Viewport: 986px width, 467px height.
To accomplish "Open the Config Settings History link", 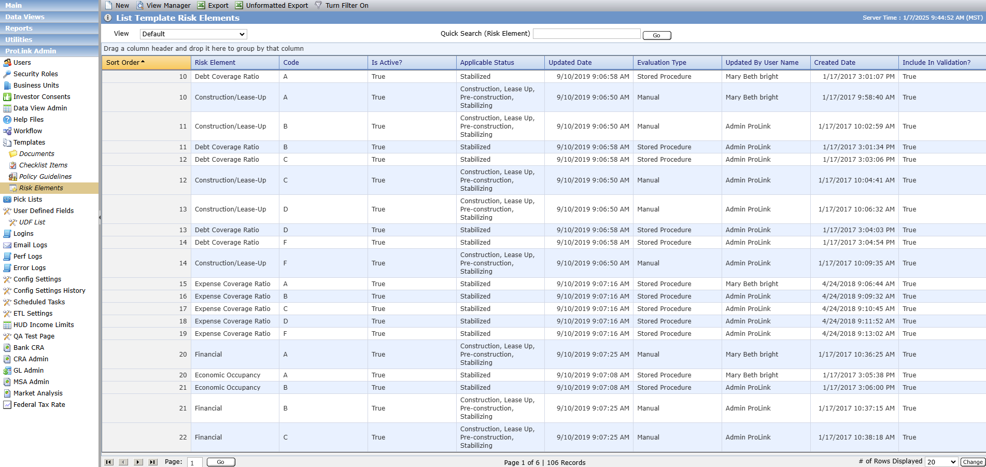I will [49, 291].
